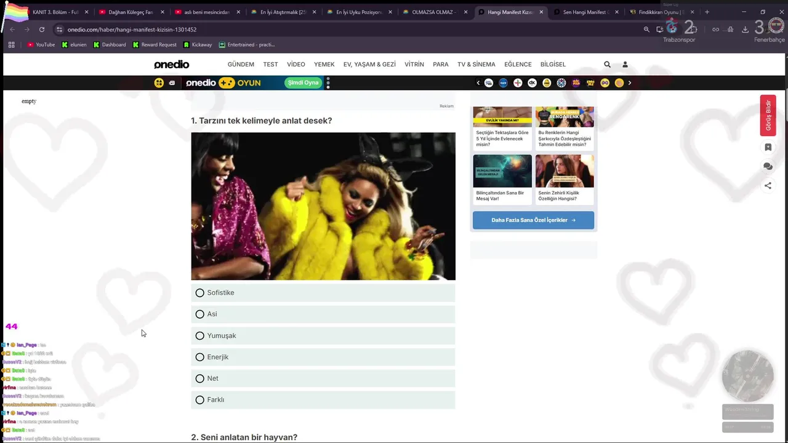
Task: Select the 'Asi' answer option
Action: tap(323, 314)
